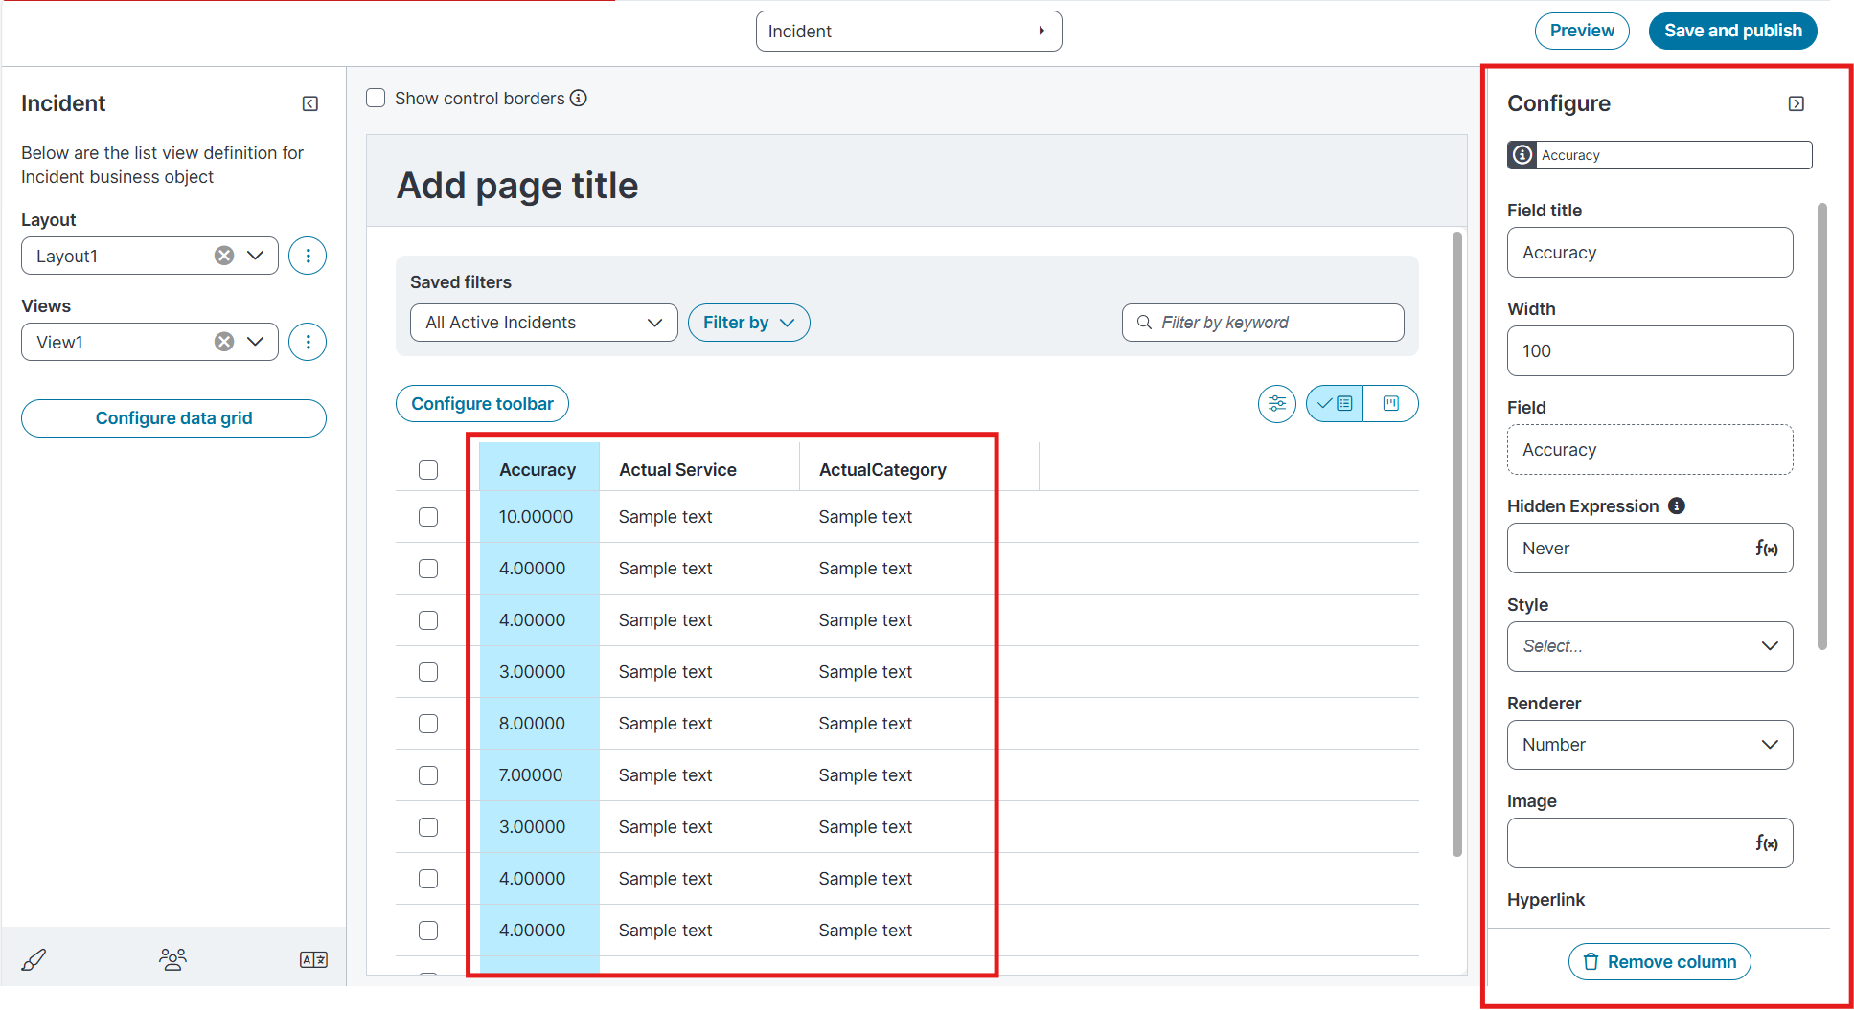1854x1010 pixels.
Task: Open the translation language icon
Action: 313,959
